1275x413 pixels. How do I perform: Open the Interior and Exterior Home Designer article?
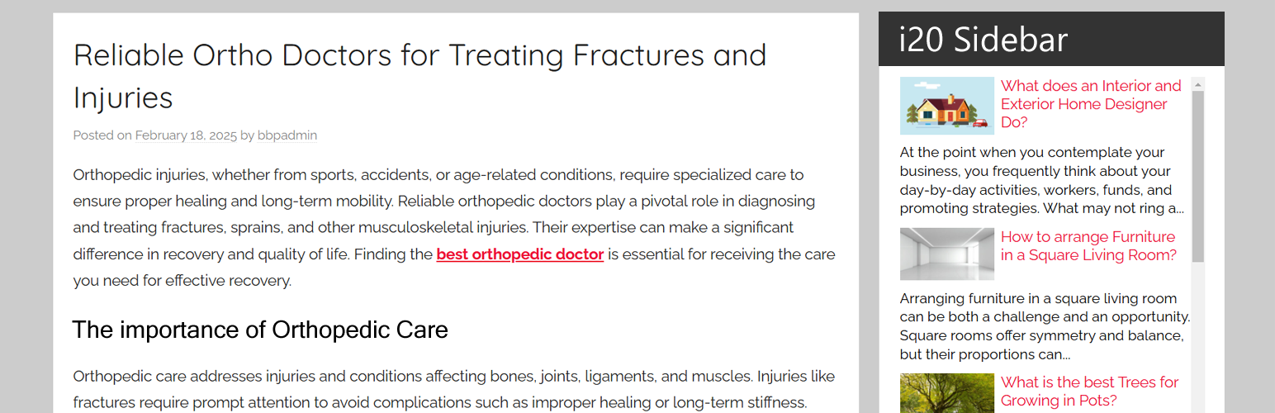pyautogui.click(x=1090, y=104)
